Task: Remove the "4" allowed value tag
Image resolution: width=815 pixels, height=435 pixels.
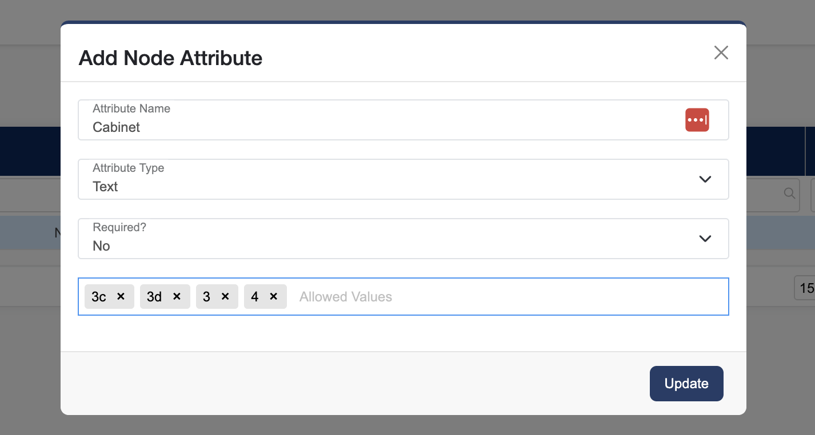Action: point(273,296)
